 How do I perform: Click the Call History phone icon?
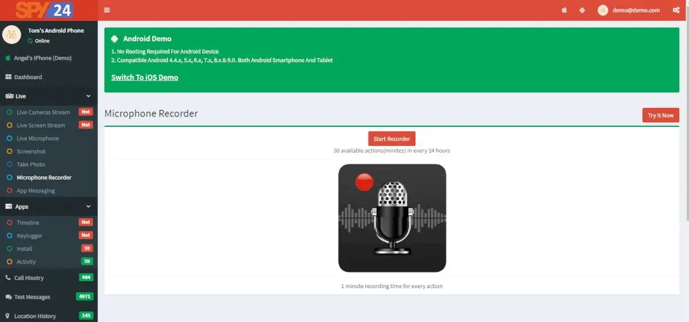coord(8,278)
